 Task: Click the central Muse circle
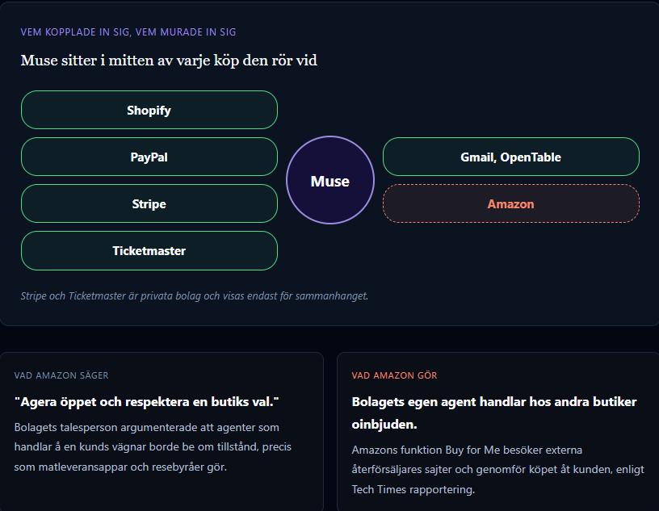coord(330,180)
